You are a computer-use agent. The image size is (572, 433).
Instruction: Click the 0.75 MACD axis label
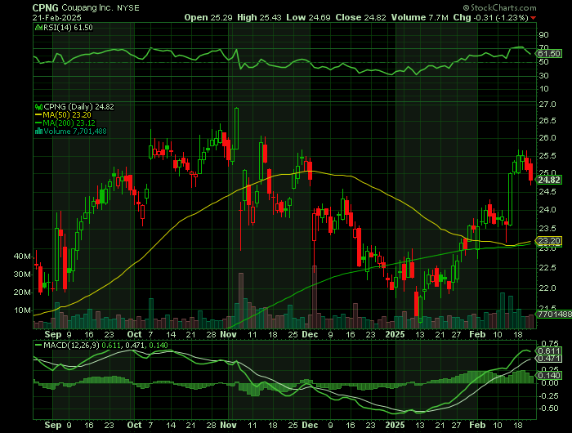coord(549,344)
